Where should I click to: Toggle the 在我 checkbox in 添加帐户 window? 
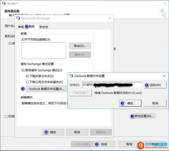click(6, 116)
